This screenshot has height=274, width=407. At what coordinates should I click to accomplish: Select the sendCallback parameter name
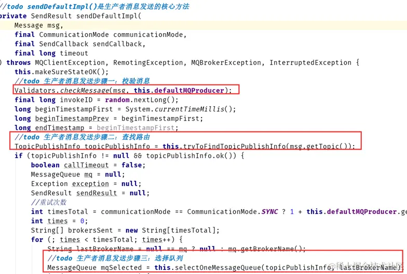117,44
